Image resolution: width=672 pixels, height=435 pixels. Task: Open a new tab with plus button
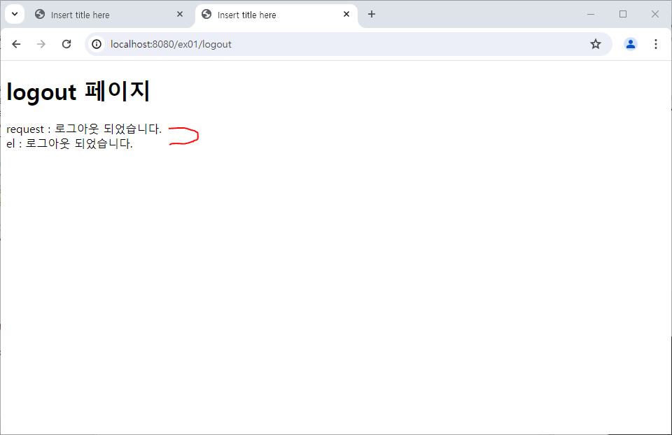(x=372, y=14)
